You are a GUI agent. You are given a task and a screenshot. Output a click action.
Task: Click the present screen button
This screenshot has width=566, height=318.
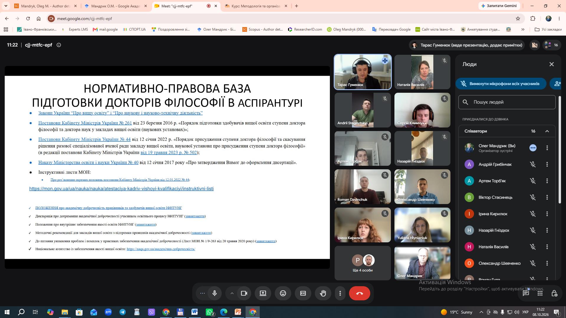pos(263,293)
